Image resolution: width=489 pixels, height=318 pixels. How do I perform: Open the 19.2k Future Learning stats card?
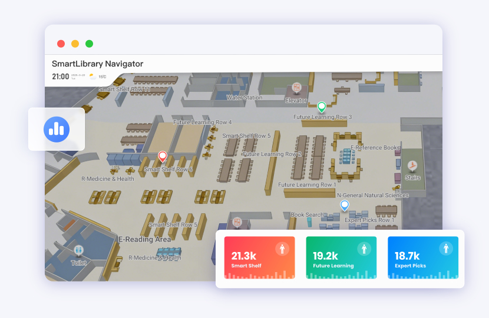(x=341, y=258)
